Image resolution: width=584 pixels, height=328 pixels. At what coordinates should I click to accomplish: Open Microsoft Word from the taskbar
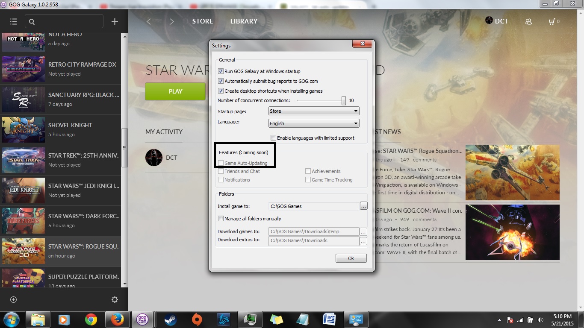pyautogui.click(x=329, y=319)
